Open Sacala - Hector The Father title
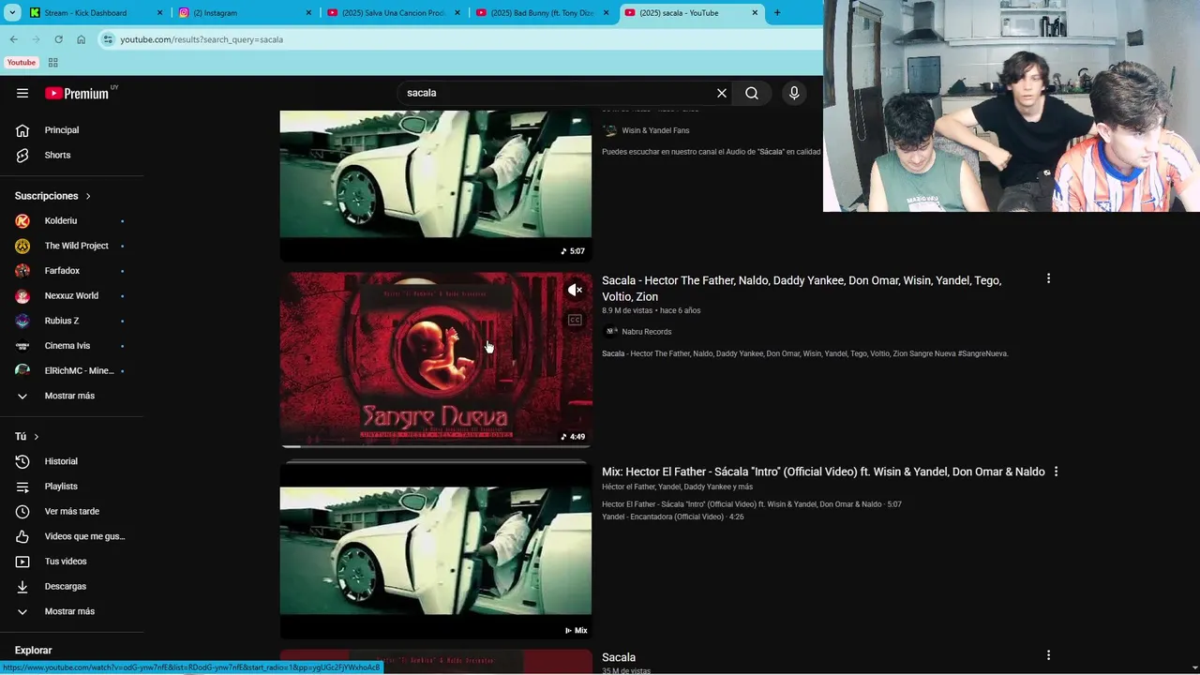Image resolution: width=1200 pixels, height=675 pixels. pos(802,288)
